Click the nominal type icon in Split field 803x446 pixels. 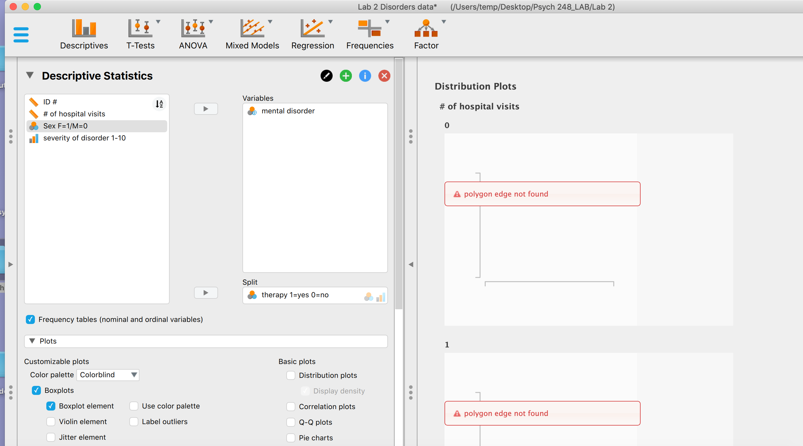368,297
